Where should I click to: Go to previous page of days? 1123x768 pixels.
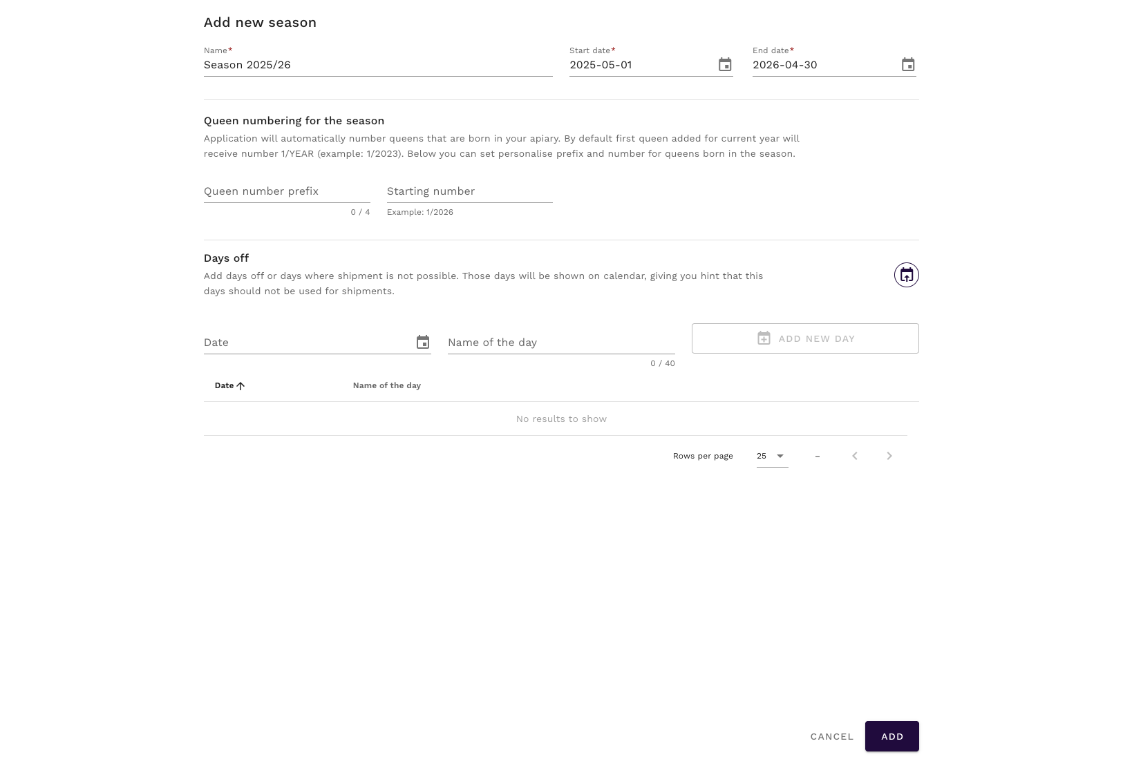[x=855, y=456]
